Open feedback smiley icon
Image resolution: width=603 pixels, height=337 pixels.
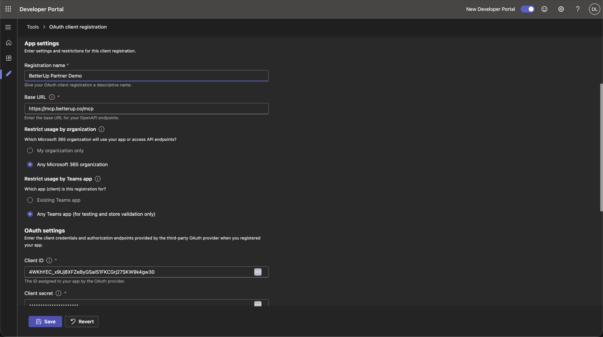tap(544, 9)
